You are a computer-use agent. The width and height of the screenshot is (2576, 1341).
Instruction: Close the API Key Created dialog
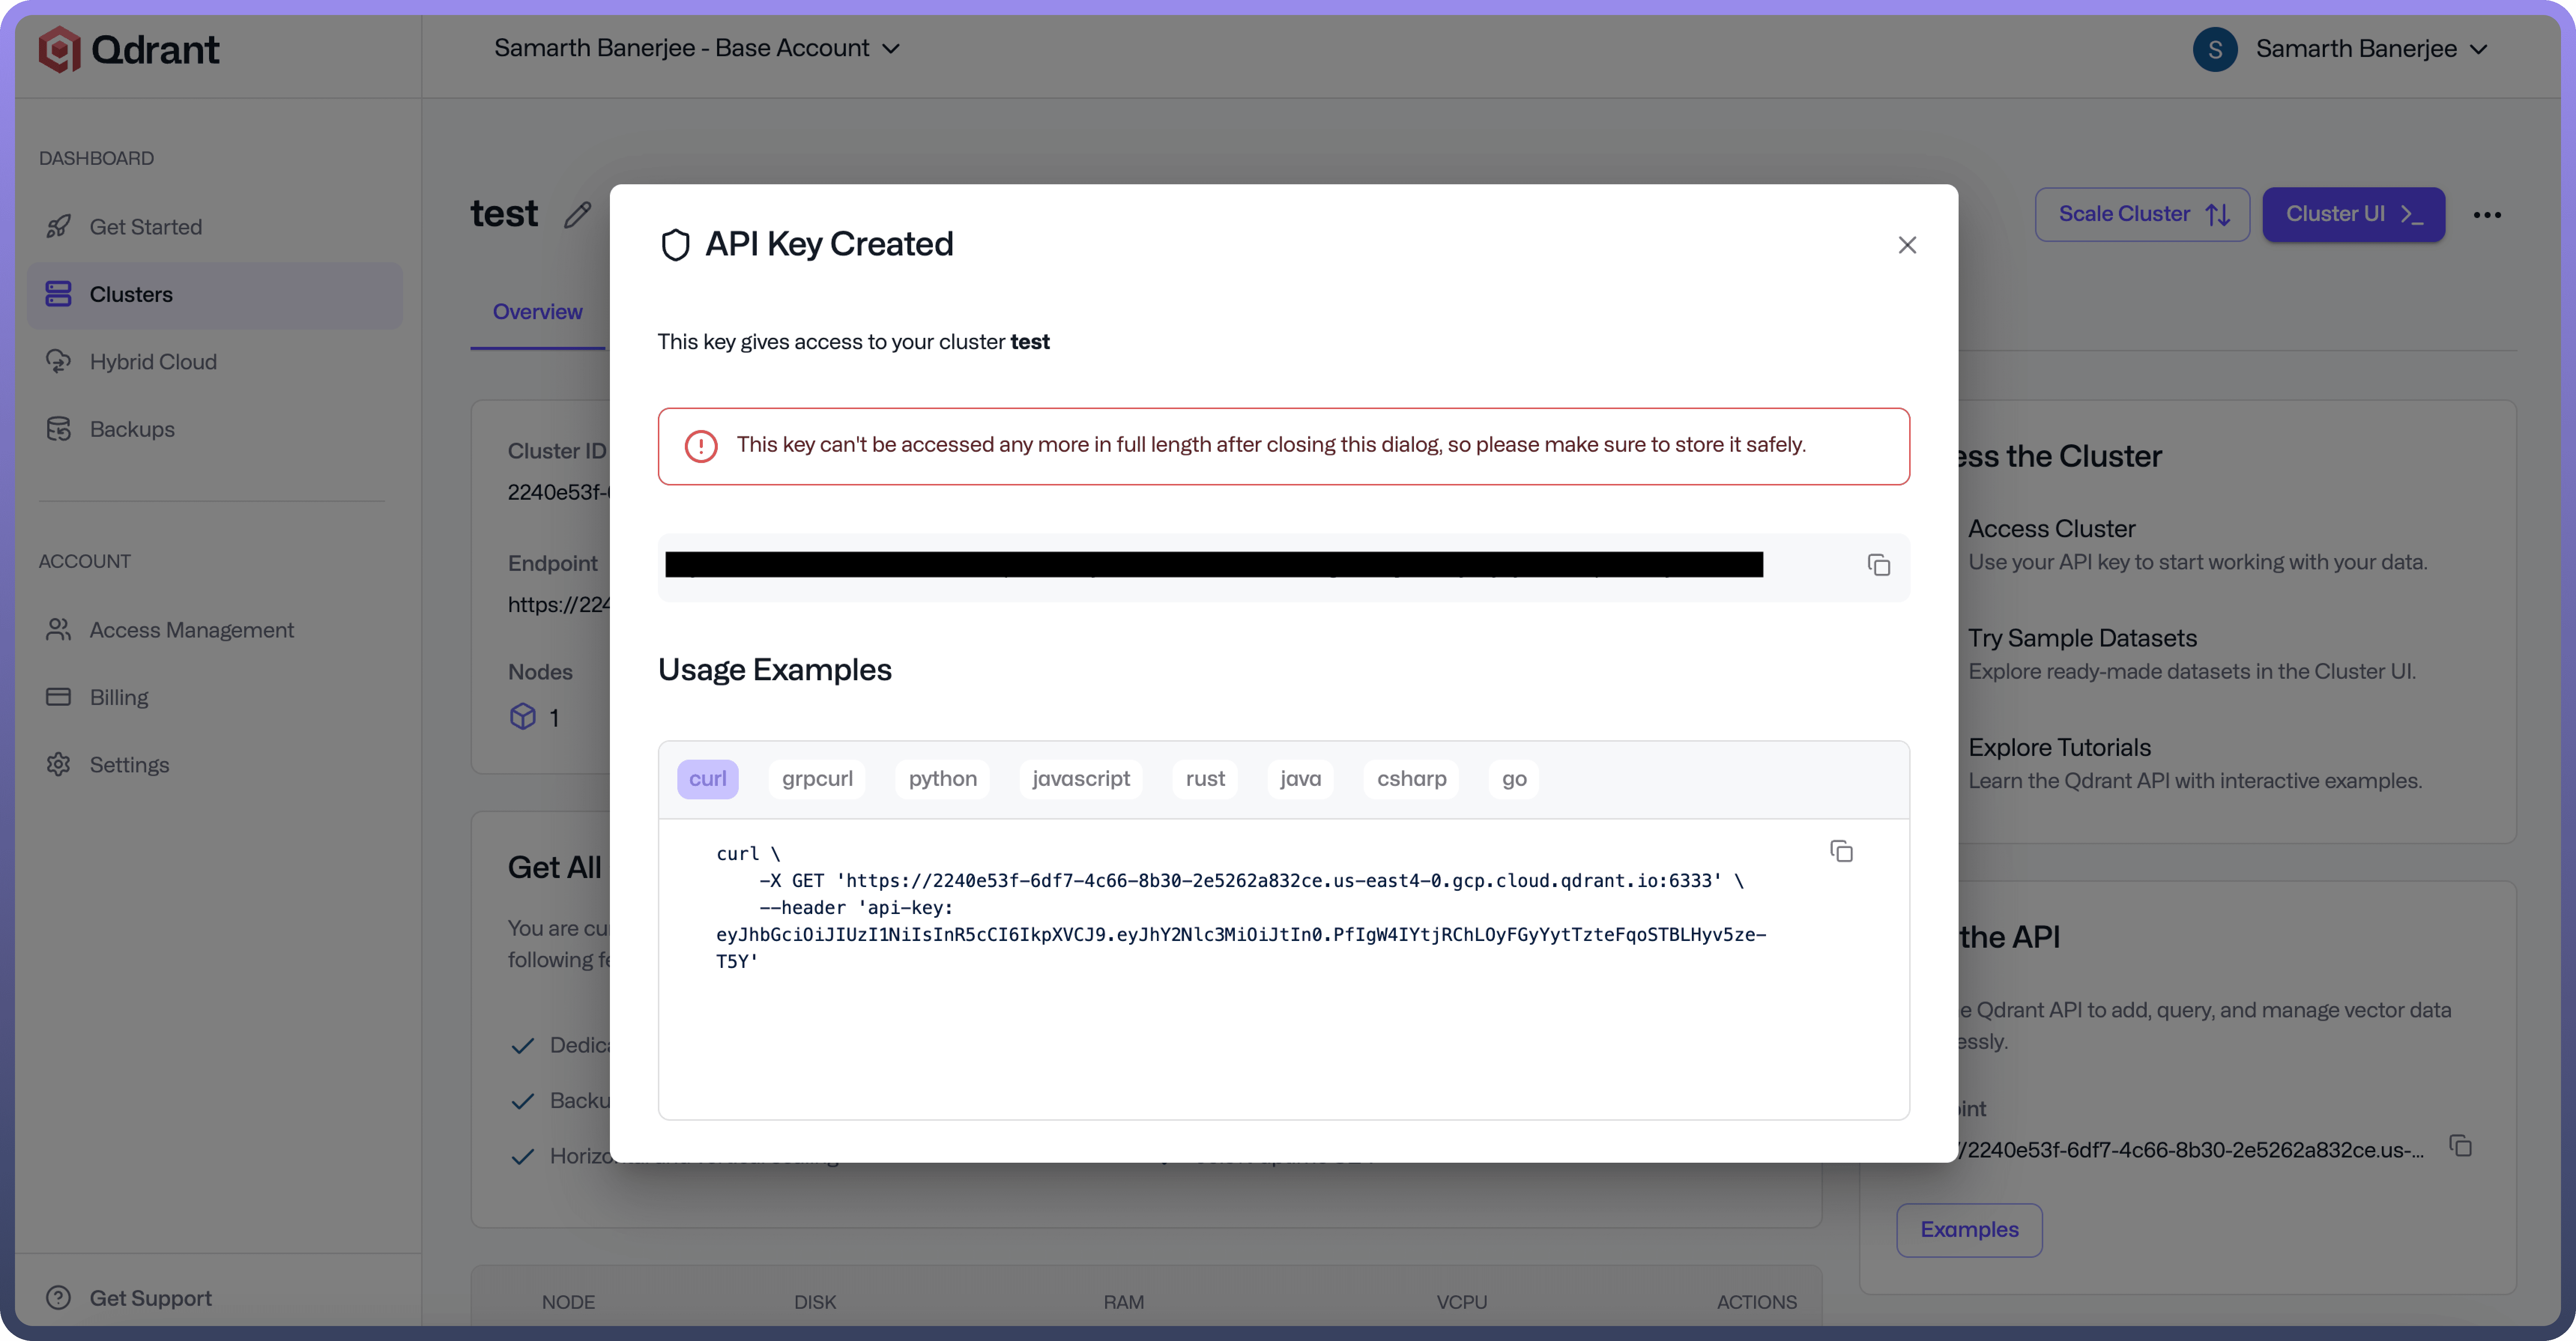click(1907, 245)
